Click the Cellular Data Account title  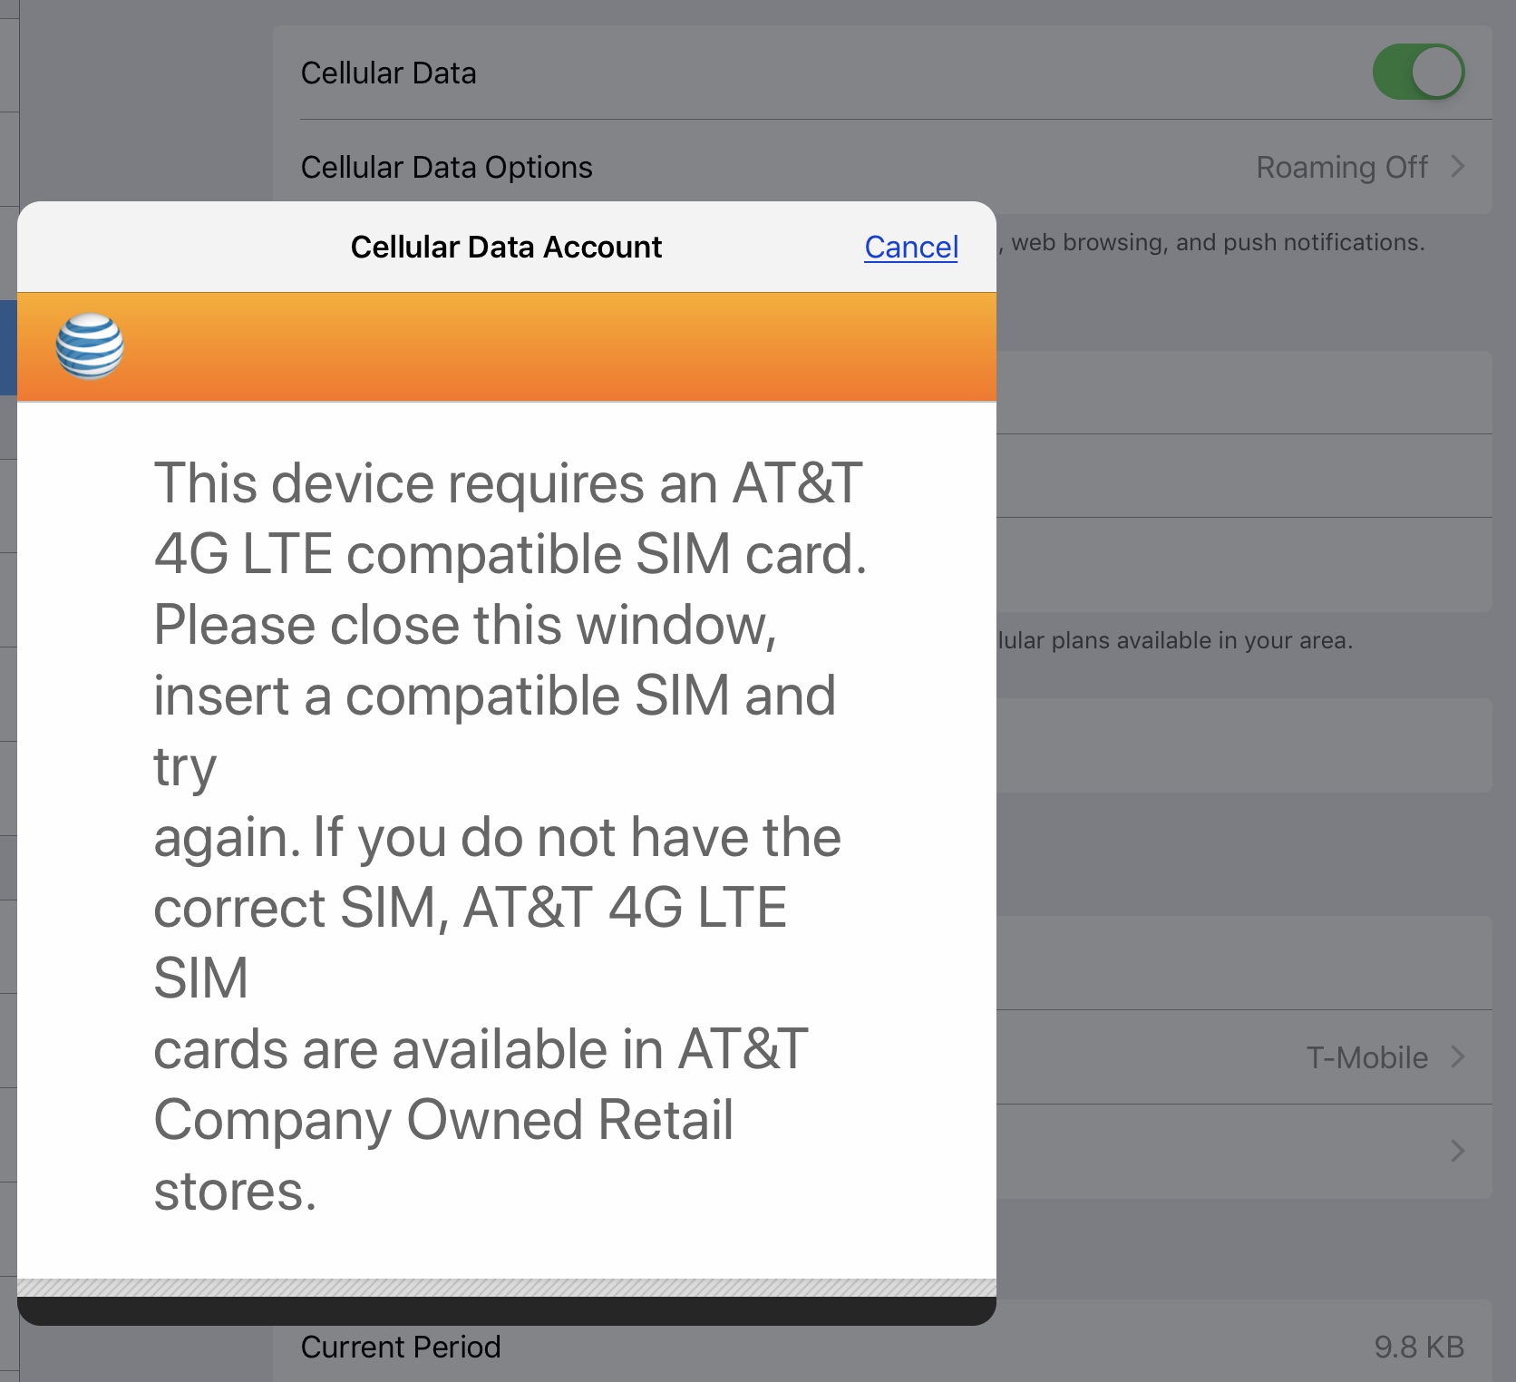506,247
